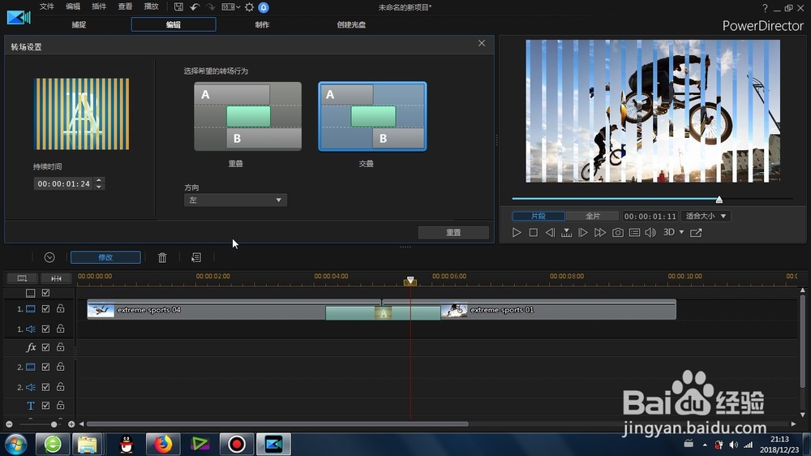The height and width of the screenshot is (456, 811).
Task: Expand the 3D mode dropdown arrow
Action: click(x=682, y=232)
